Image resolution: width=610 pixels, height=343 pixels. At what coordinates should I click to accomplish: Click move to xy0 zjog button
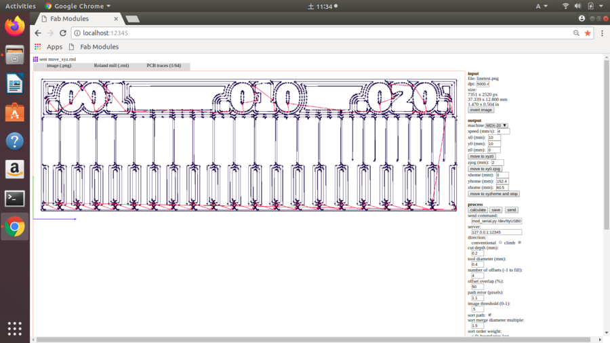coord(485,169)
